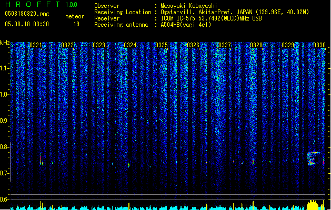Click the 0323 time marker
331x210 pixels.
pos(99,45)
